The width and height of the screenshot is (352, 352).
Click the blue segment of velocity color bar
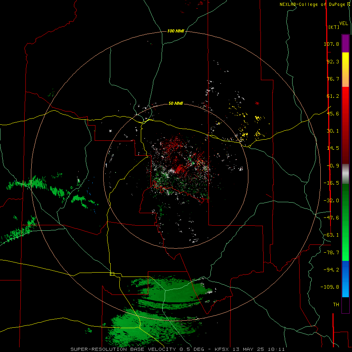click(x=345, y=279)
